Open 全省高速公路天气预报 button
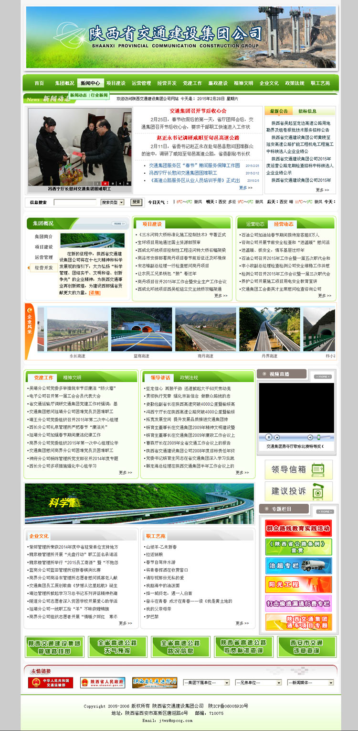 click(117, 647)
